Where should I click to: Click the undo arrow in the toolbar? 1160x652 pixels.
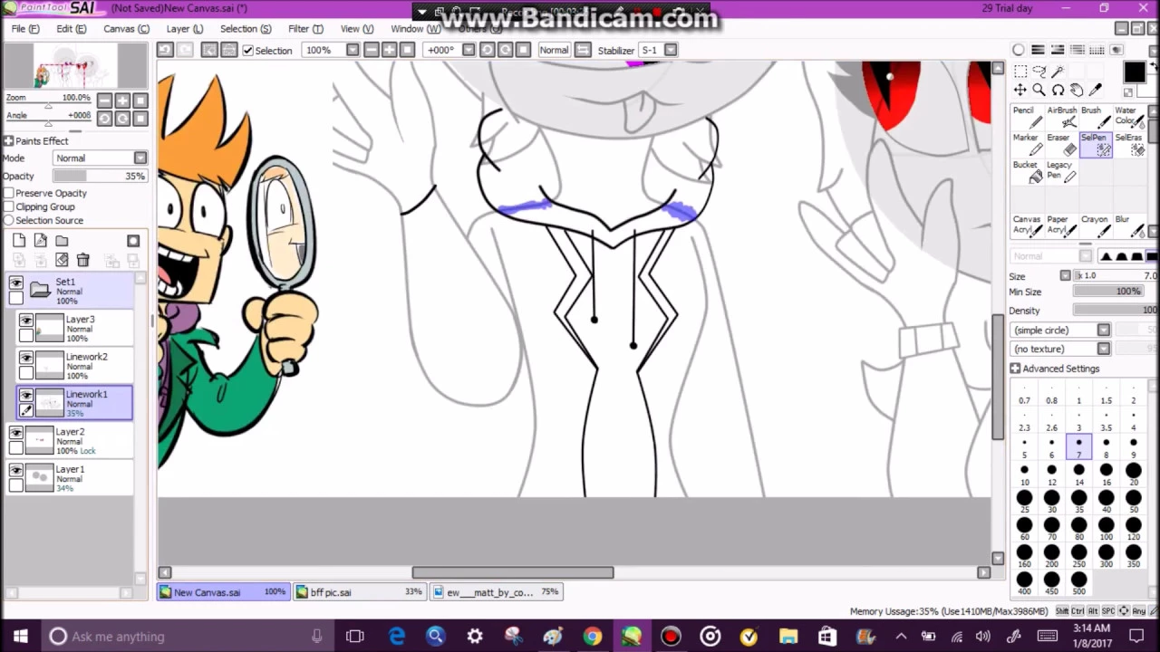point(165,50)
